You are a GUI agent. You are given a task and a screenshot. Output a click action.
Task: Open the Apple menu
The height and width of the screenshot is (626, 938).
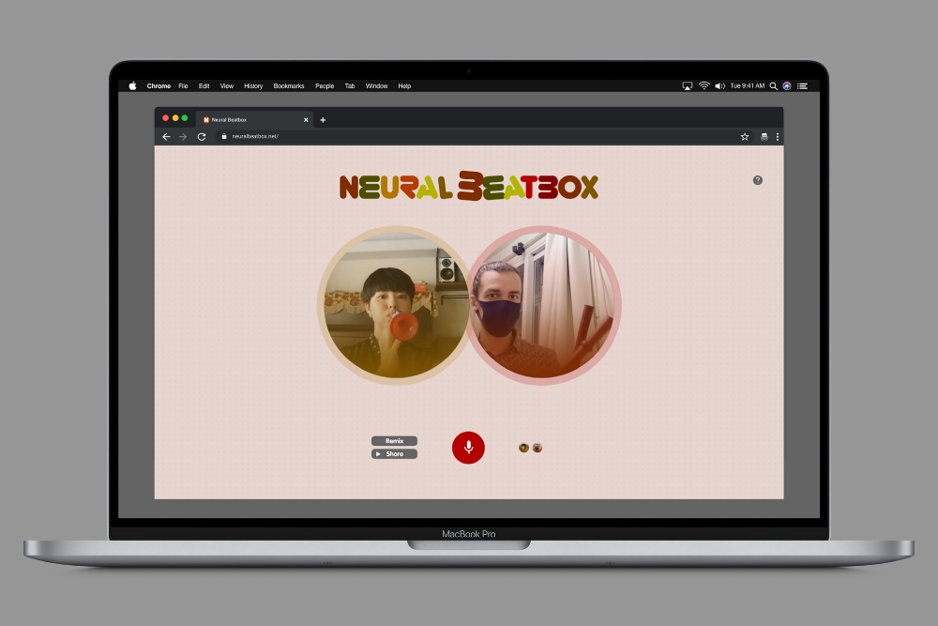tap(132, 85)
